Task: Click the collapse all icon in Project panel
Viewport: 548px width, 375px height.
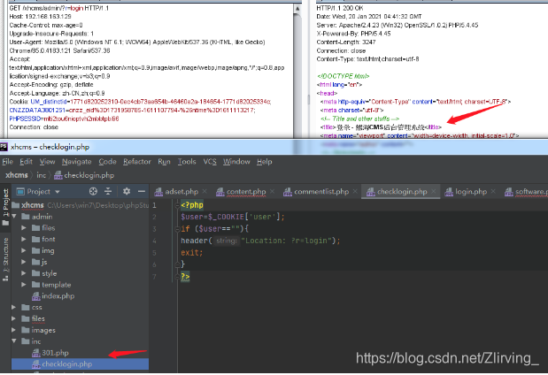Action: click(108, 191)
